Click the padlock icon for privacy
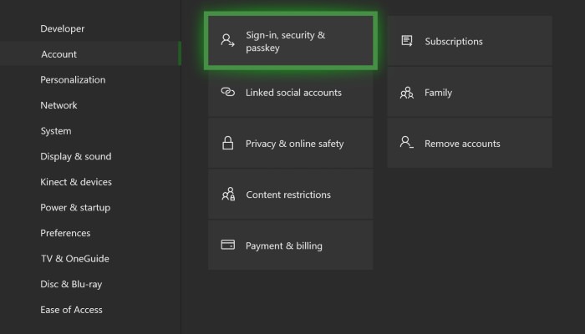This screenshot has width=585, height=334. pos(227,144)
